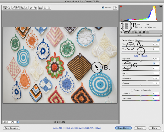Image resolution: width=164 pixels, height=132 pixels.
Task: Open the Basic panel options menu
Action: 161,35
